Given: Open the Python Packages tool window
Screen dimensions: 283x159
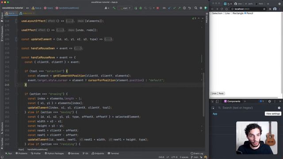Looking at the screenshot, I should coord(54,153).
